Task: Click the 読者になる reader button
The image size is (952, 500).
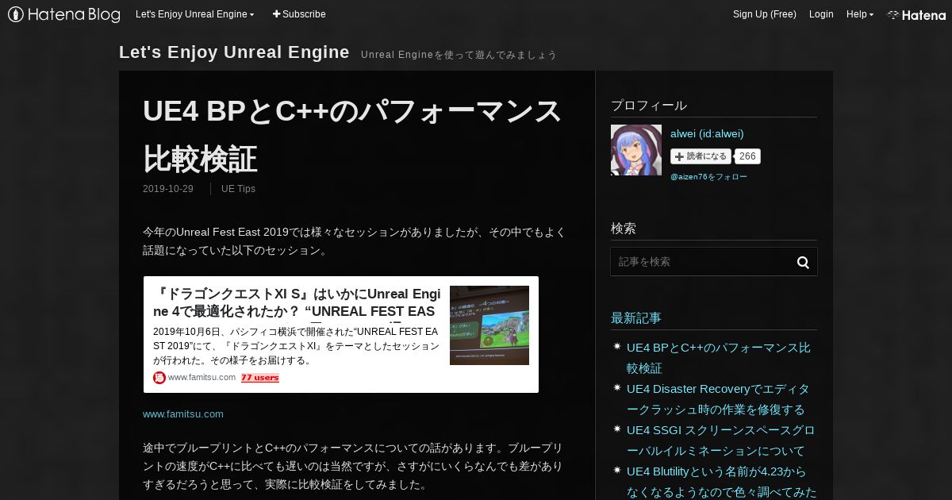Action: click(x=701, y=156)
